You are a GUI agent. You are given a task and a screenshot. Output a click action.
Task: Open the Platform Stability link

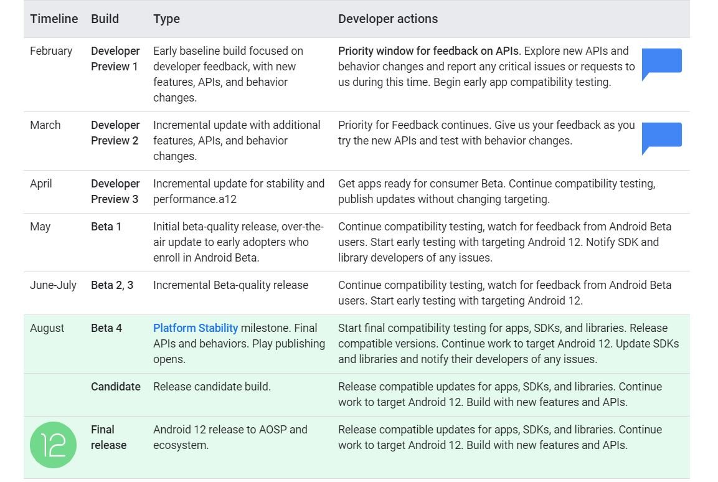tap(196, 328)
